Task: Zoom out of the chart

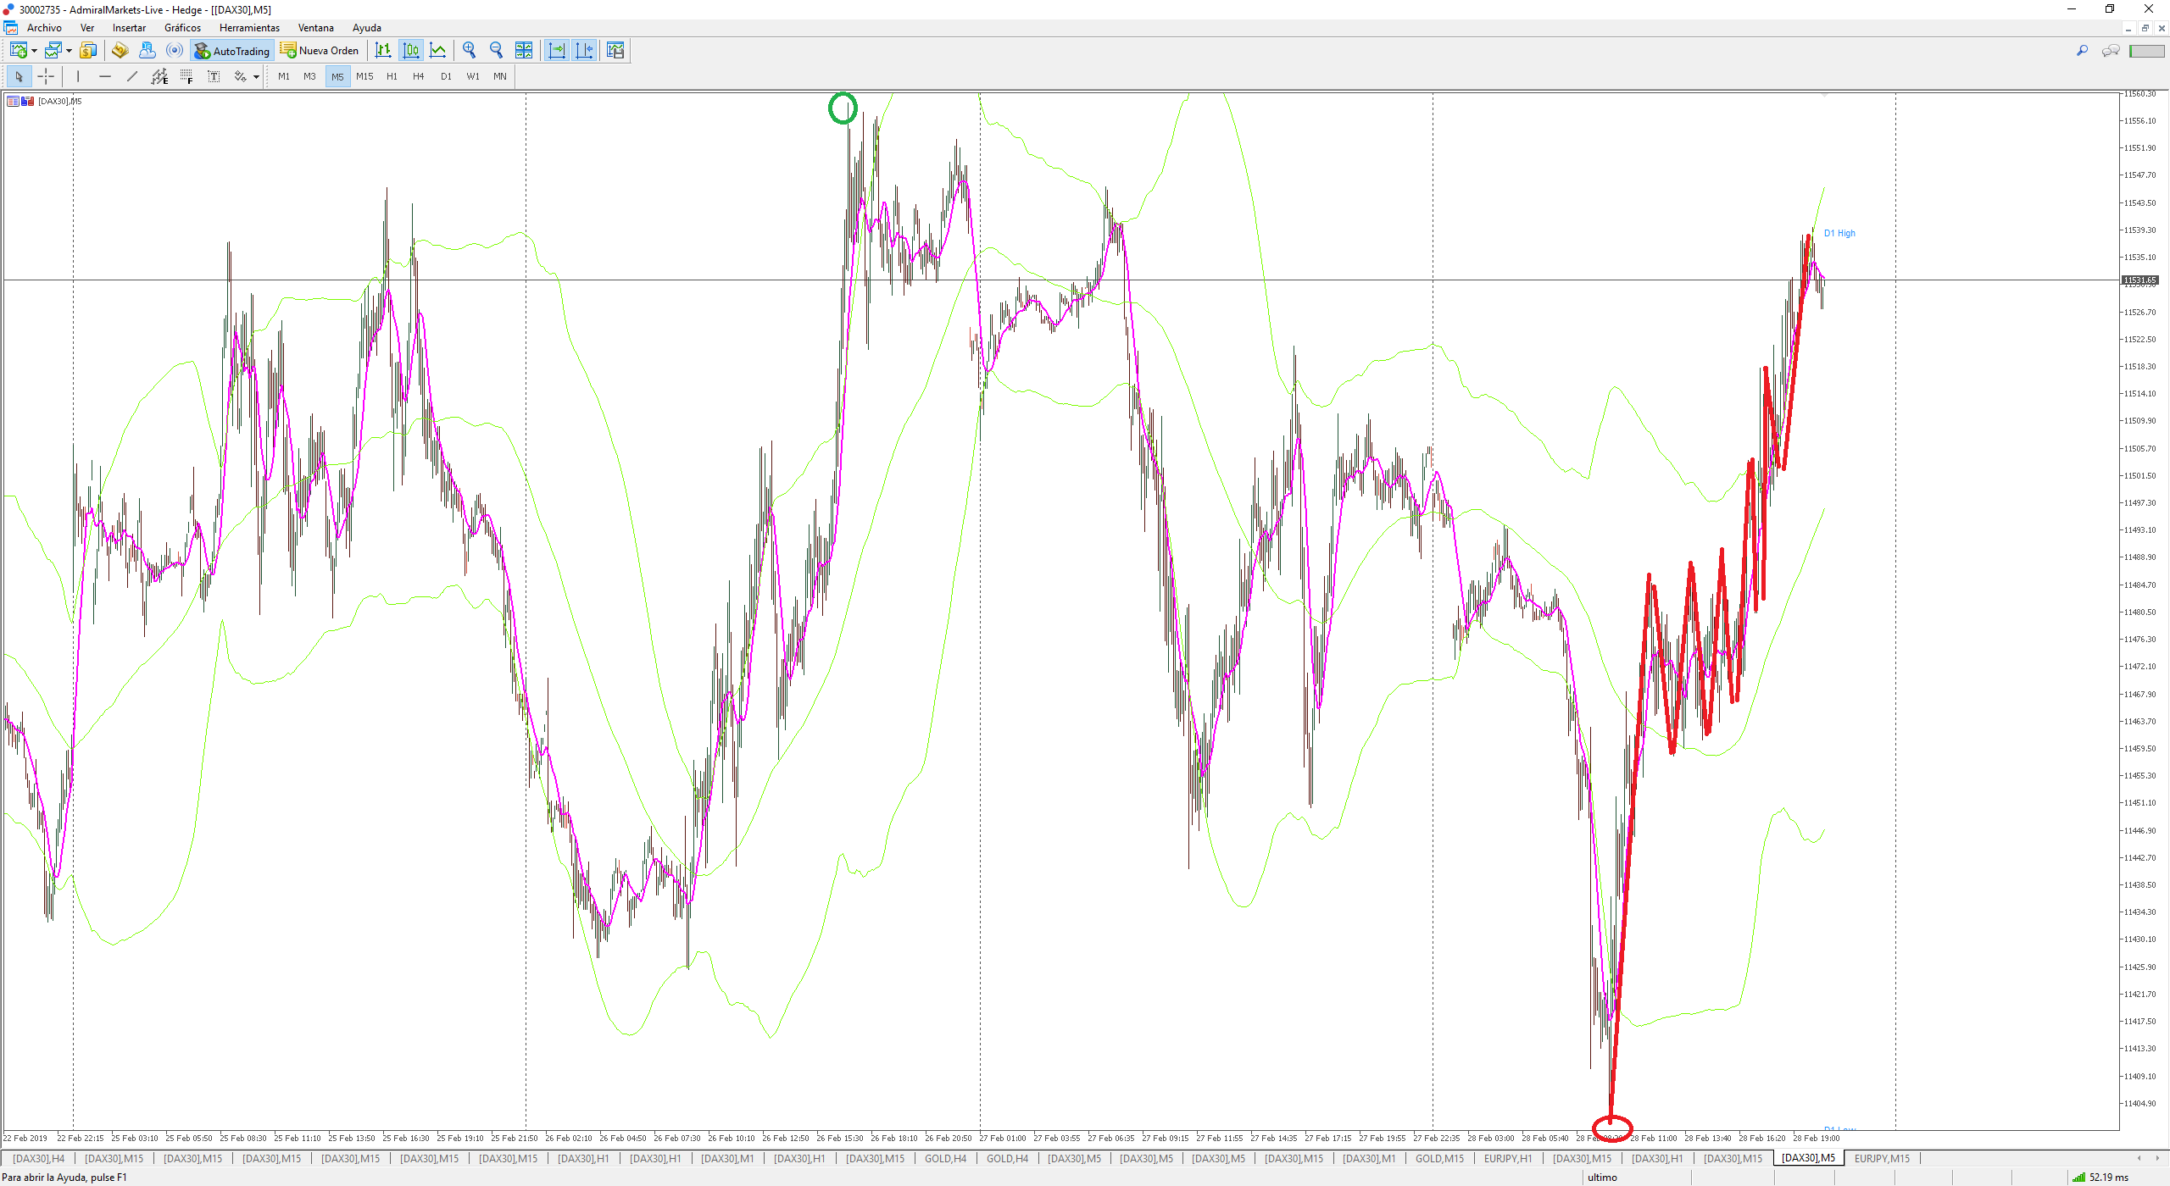Action: point(496,51)
